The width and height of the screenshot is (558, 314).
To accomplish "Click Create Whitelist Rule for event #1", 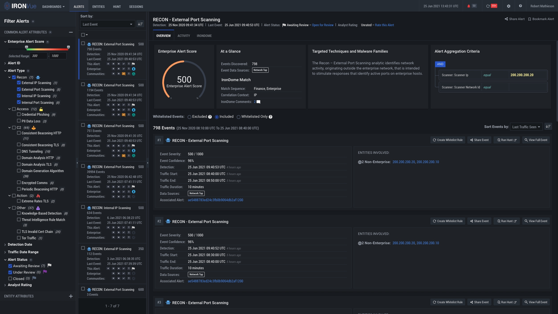I will [x=448, y=140].
